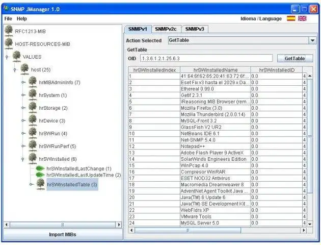Click the table vertical scrollbar down arrow
Screen dimensions: 321x245
pyautogui.click(x=310, y=224)
